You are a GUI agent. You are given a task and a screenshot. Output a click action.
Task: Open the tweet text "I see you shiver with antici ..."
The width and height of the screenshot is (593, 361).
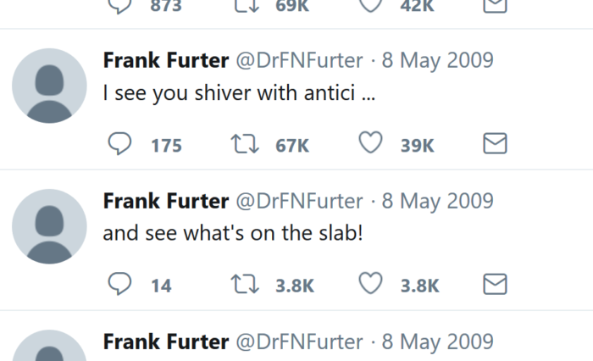click(238, 92)
